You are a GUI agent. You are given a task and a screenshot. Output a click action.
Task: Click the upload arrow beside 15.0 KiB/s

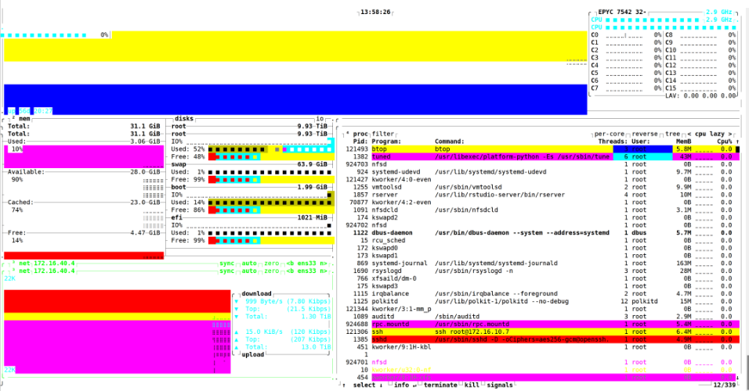click(236, 332)
